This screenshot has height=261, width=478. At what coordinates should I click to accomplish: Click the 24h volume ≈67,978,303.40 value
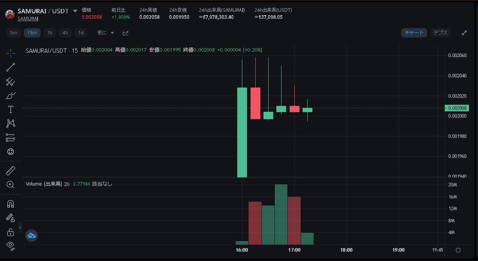pos(216,17)
